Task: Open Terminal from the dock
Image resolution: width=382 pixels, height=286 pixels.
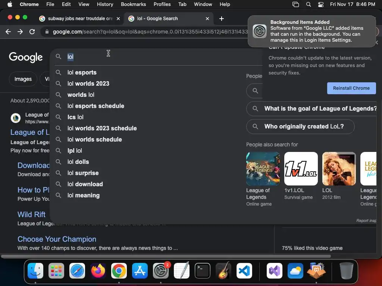Action: click(203, 271)
